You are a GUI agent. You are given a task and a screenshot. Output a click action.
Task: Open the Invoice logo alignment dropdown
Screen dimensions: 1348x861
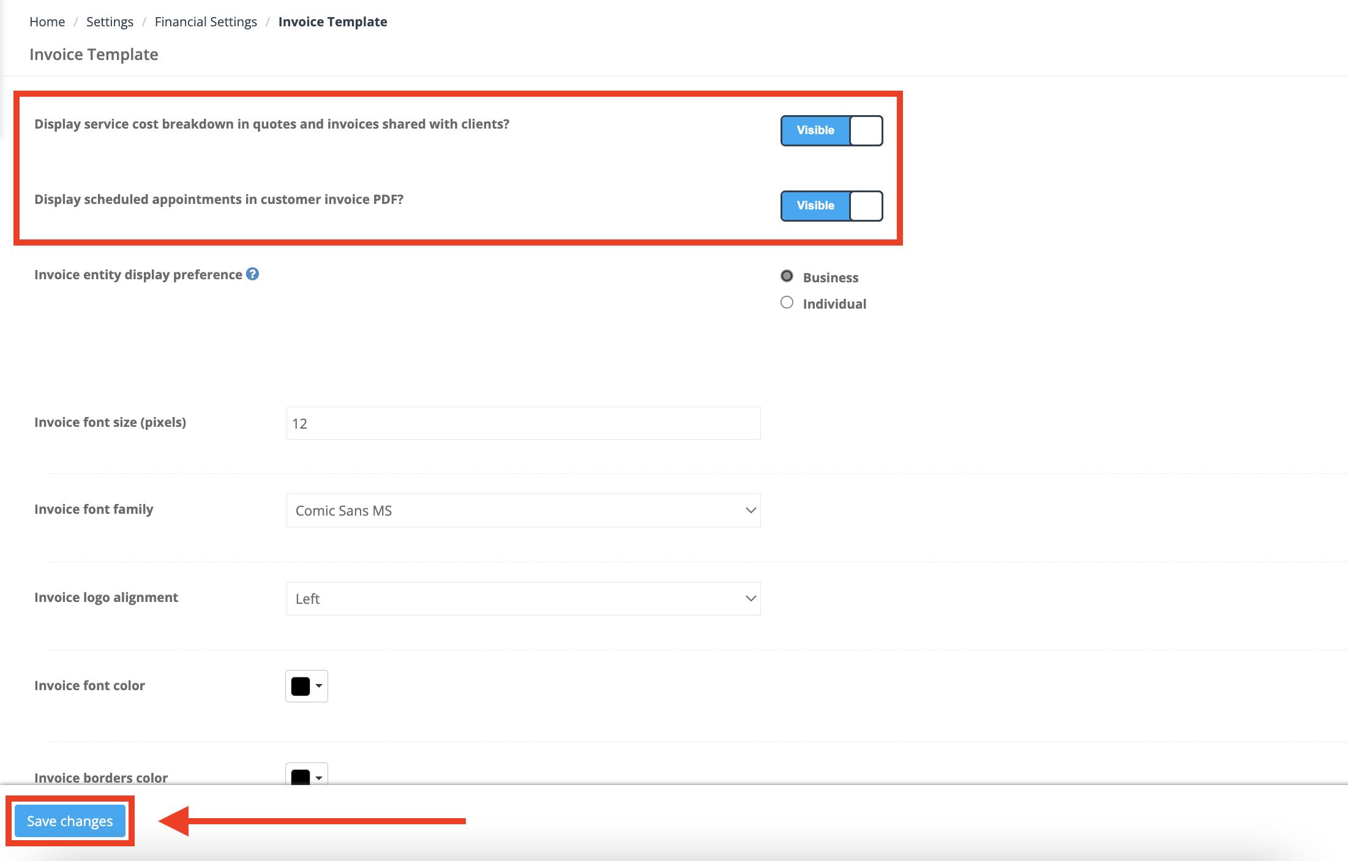coord(523,598)
